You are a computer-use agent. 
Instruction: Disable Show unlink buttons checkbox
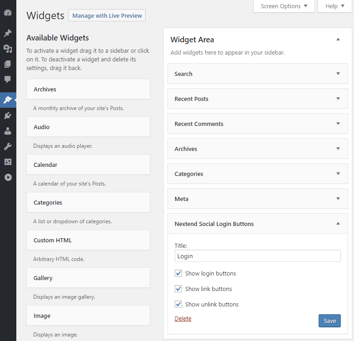[x=178, y=305]
